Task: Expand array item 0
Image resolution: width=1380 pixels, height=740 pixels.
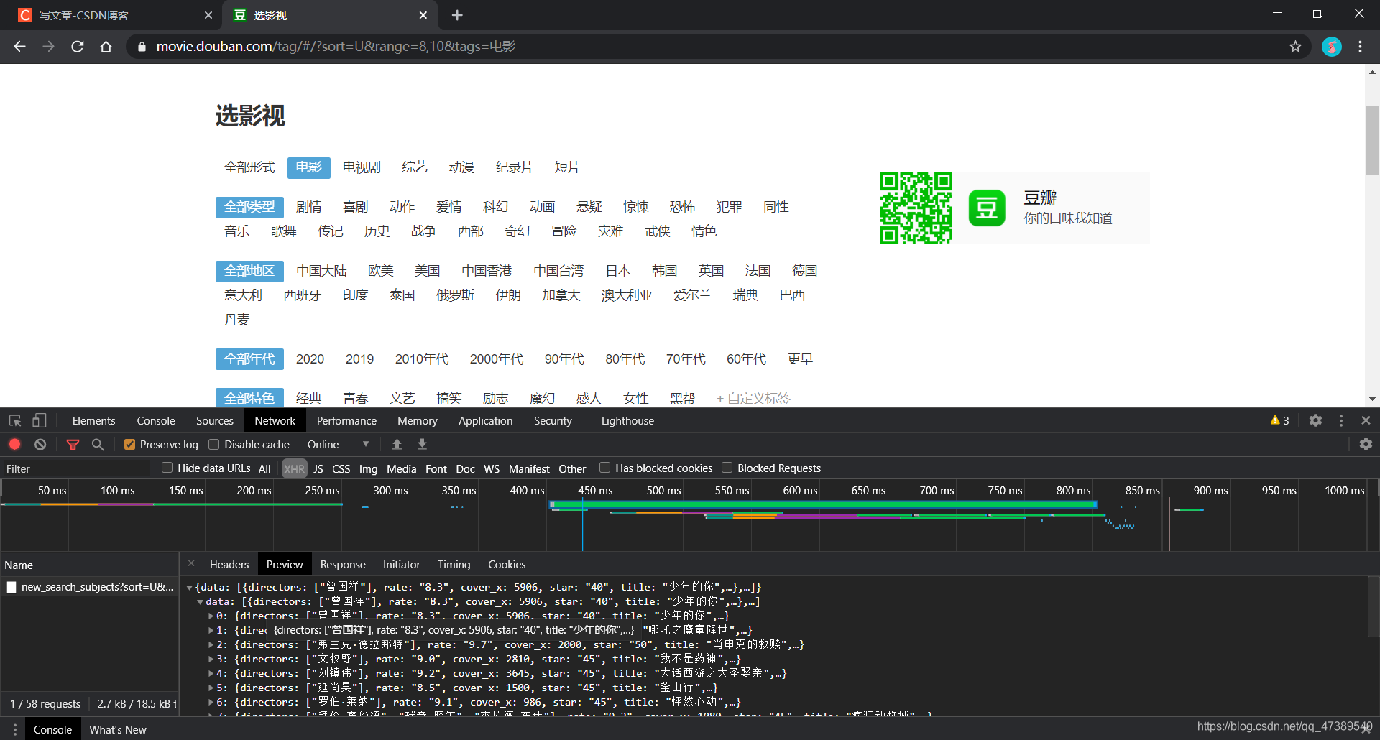Action: [211, 616]
